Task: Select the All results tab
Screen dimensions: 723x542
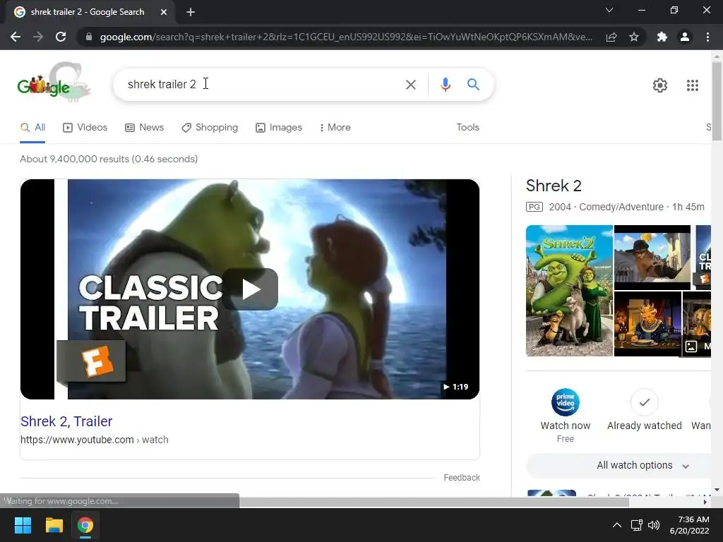Action: point(32,128)
